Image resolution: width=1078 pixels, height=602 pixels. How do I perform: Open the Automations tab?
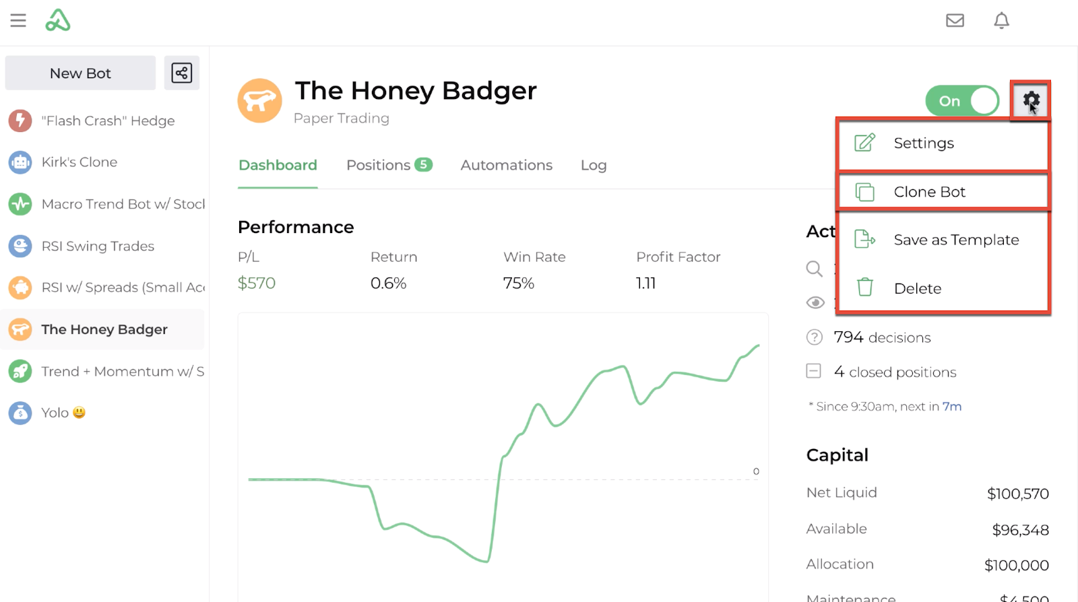[x=507, y=165]
